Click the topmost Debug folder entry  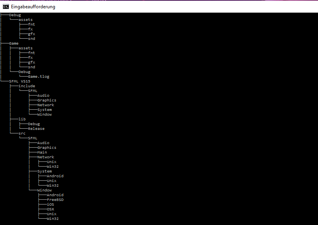pos(15,15)
